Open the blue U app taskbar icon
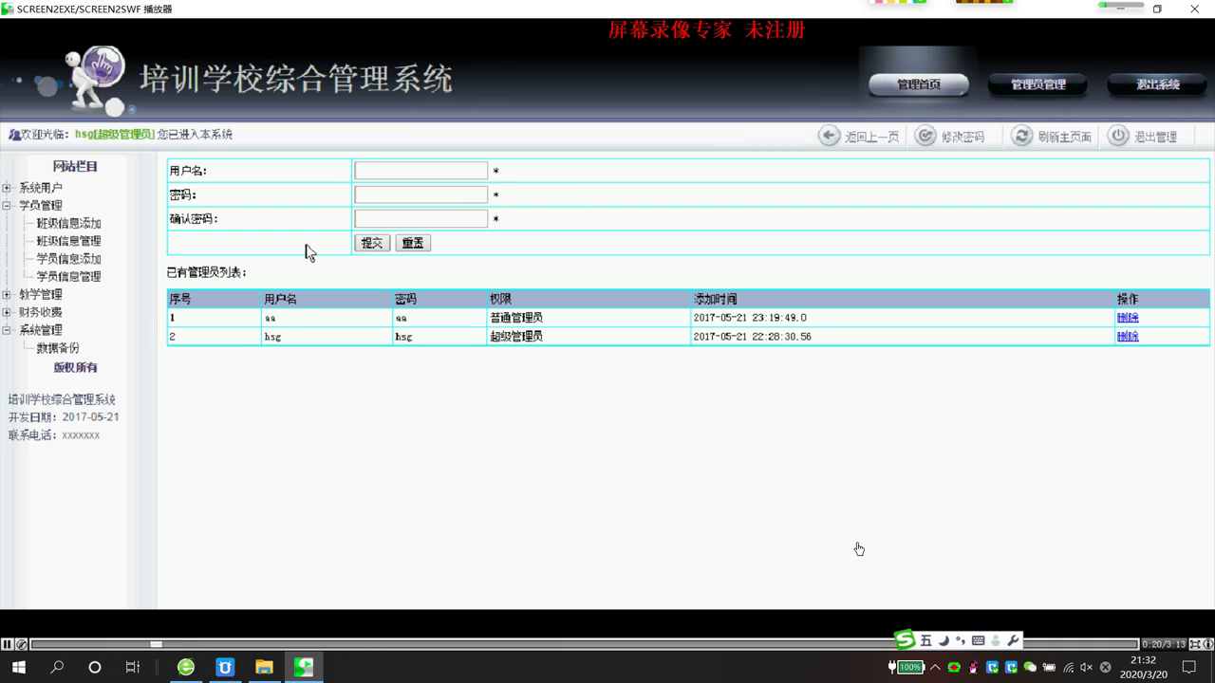Image resolution: width=1215 pixels, height=683 pixels. tap(225, 667)
